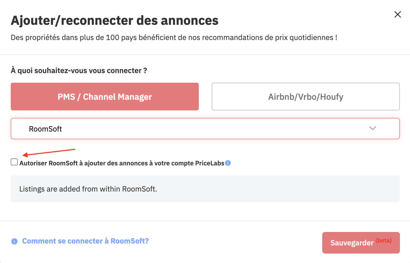Click the PriceLabs word in the authorization label

tap(210, 163)
